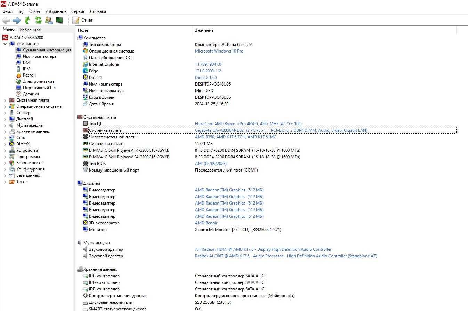Image resolution: width=468 pixels, height=311 pixels.
Task: Open the Справка menu
Action: [98, 11]
